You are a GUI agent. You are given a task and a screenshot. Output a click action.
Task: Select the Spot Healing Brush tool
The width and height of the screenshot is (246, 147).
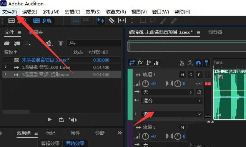click(x=173, y=21)
